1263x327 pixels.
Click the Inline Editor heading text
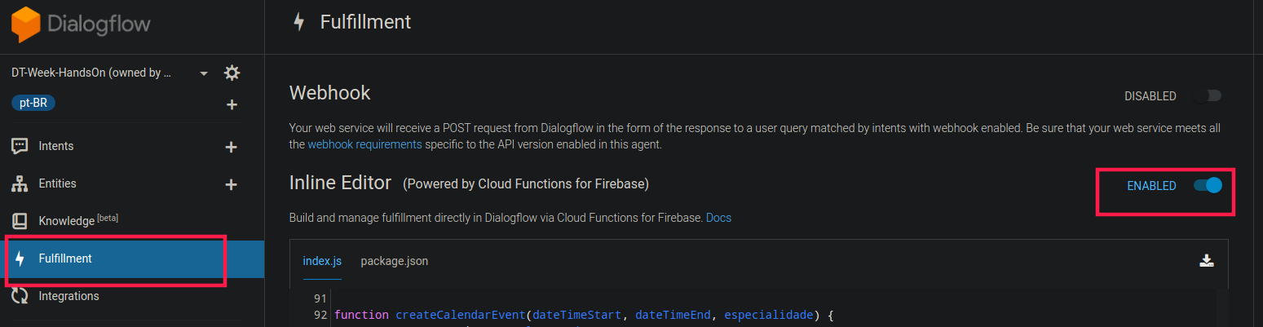coord(340,183)
